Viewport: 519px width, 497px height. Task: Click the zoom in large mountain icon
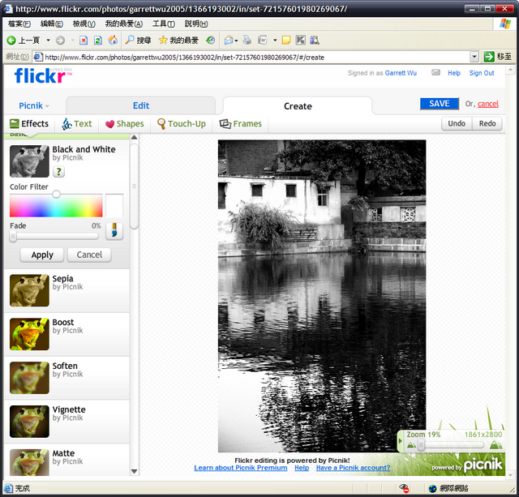(x=495, y=444)
